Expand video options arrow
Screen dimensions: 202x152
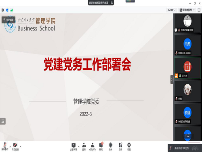point(21,146)
